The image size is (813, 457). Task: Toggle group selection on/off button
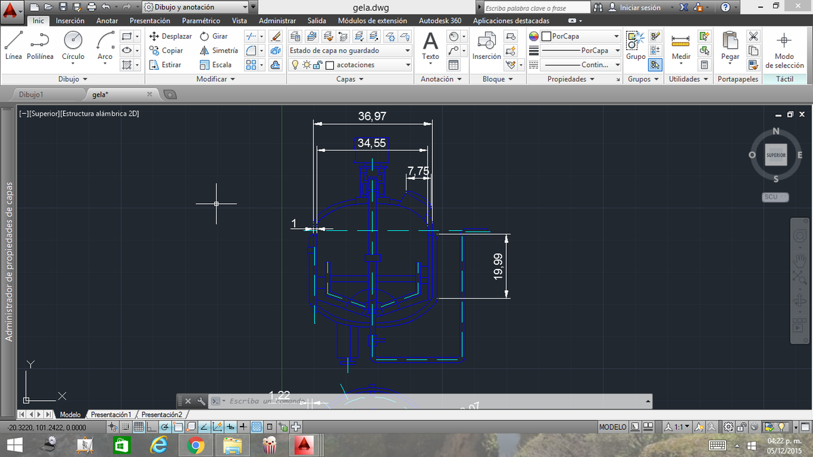pos(655,65)
